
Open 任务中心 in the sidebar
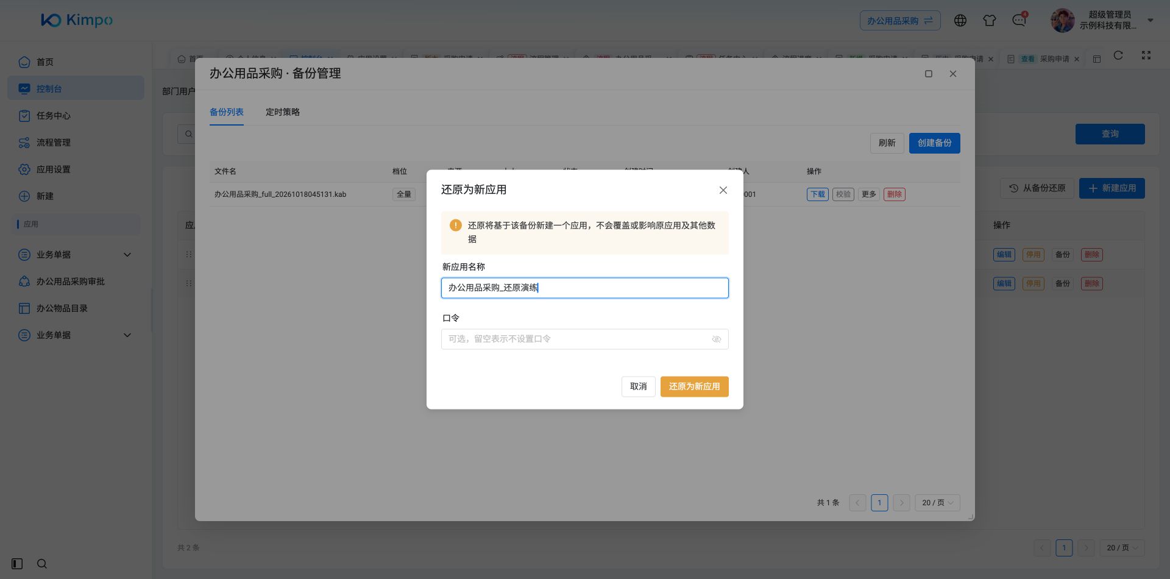click(x=76, y=116)
